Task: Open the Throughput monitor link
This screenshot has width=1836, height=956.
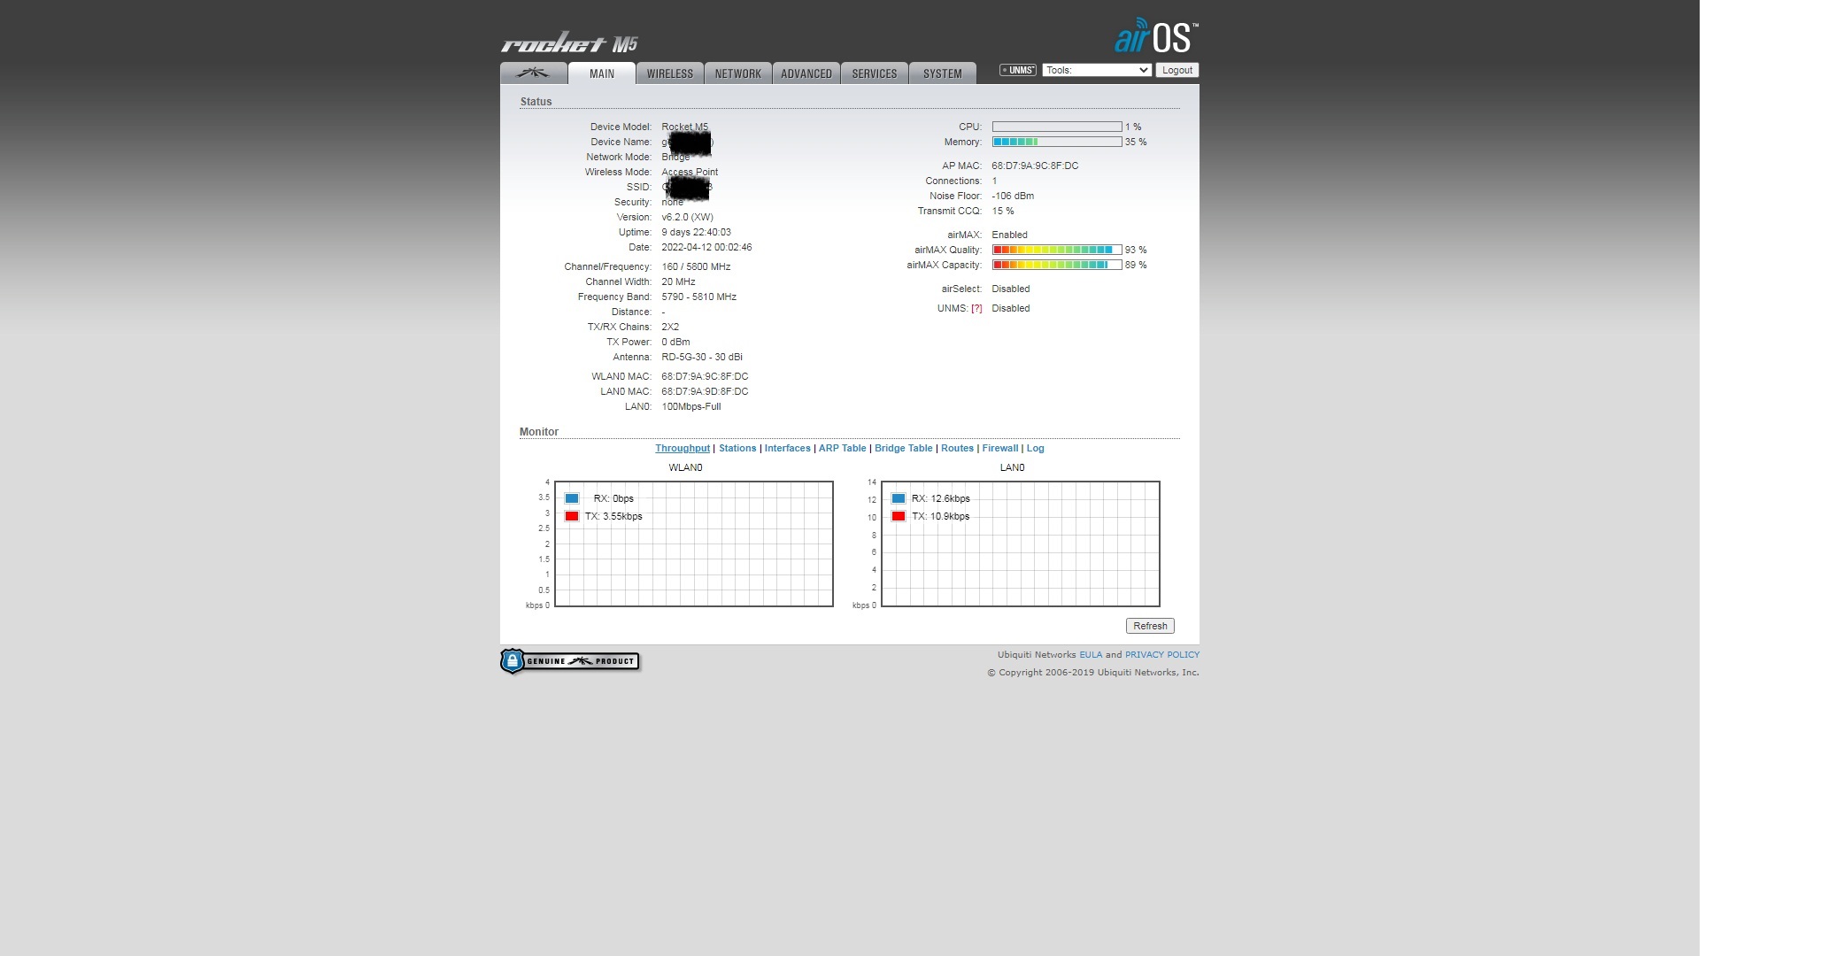Action: point(683,448)
